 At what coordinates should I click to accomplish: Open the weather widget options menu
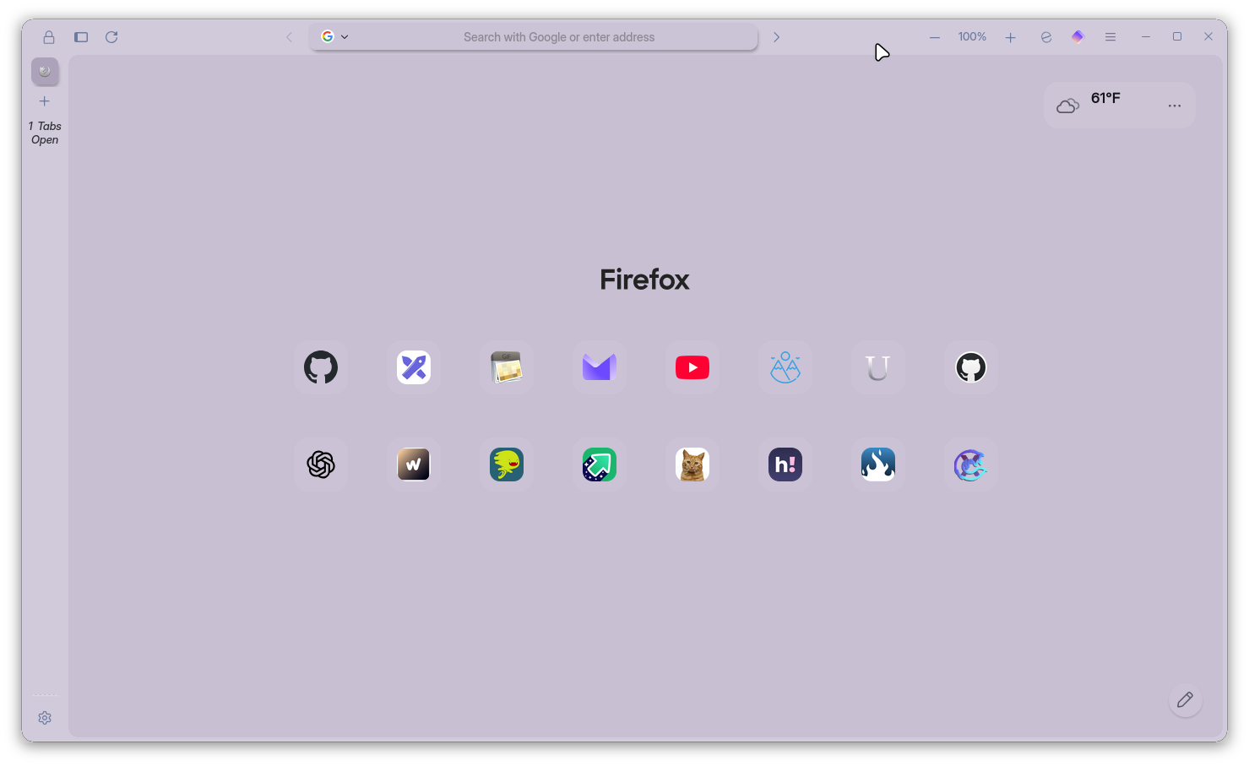[x=1174, y=106]
